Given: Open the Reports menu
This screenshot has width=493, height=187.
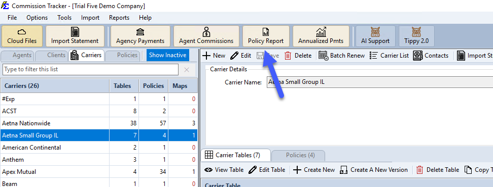Looking at the screenshot, I should pos(119,18).
